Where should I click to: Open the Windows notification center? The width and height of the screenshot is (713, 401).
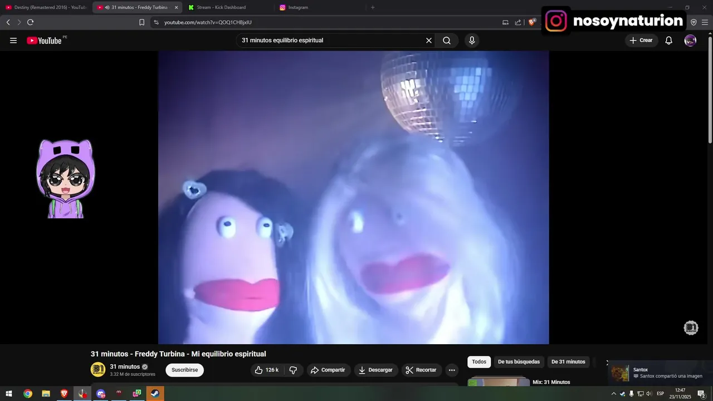point(701,394)
